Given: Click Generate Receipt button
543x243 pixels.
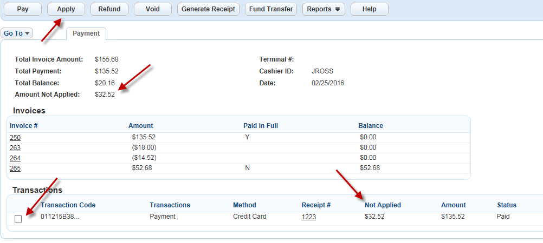Looking at the screenshot, I should tap(208, 9).
